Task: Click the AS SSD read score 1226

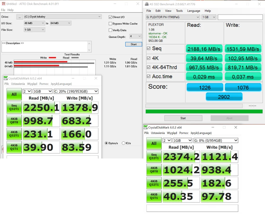Action: (x=205, y=87)
